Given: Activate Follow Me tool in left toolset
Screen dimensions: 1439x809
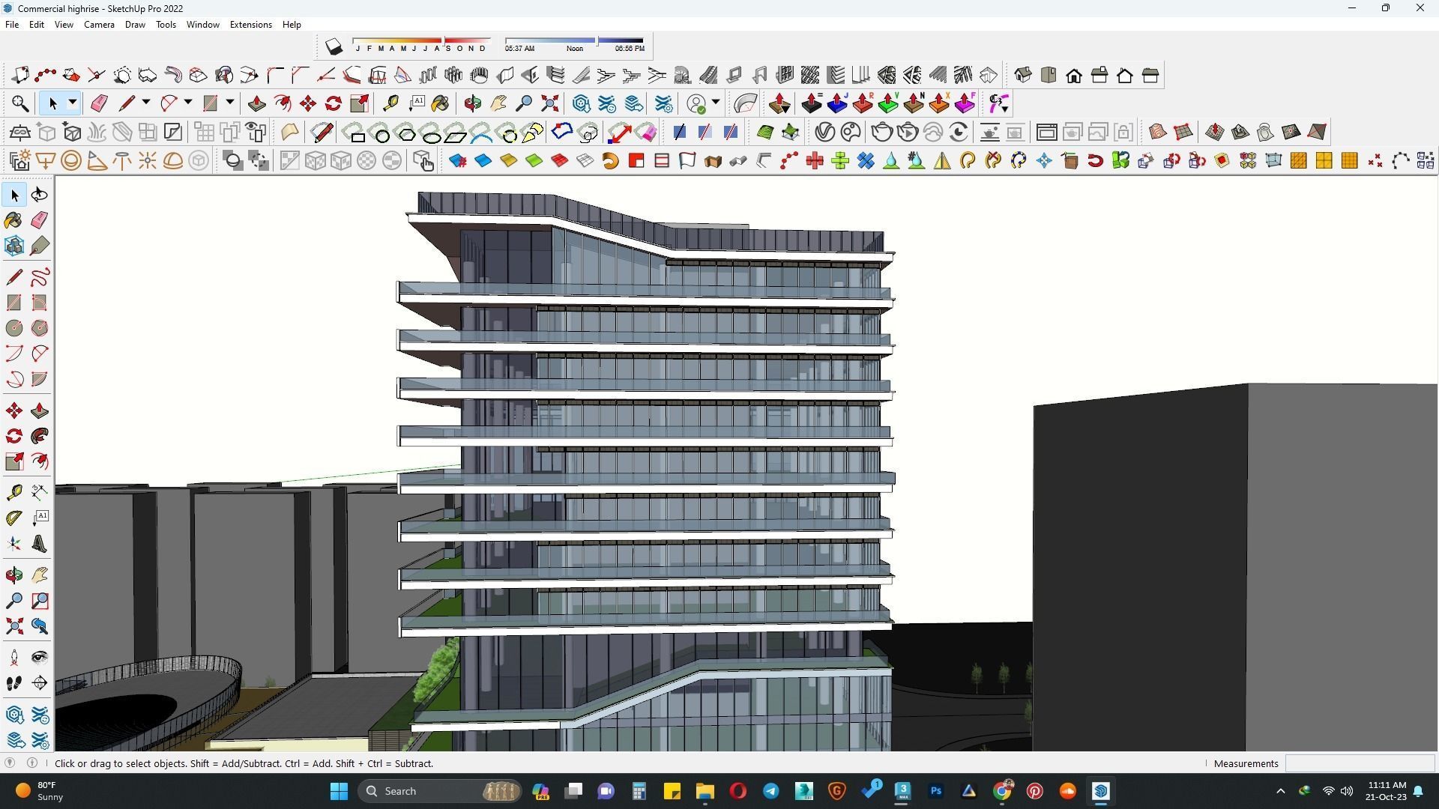Looking at the screenshot, I should point(40,436).
